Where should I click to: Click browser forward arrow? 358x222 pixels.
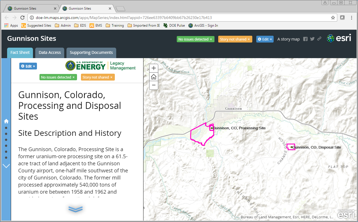click(x=14, y=18)
